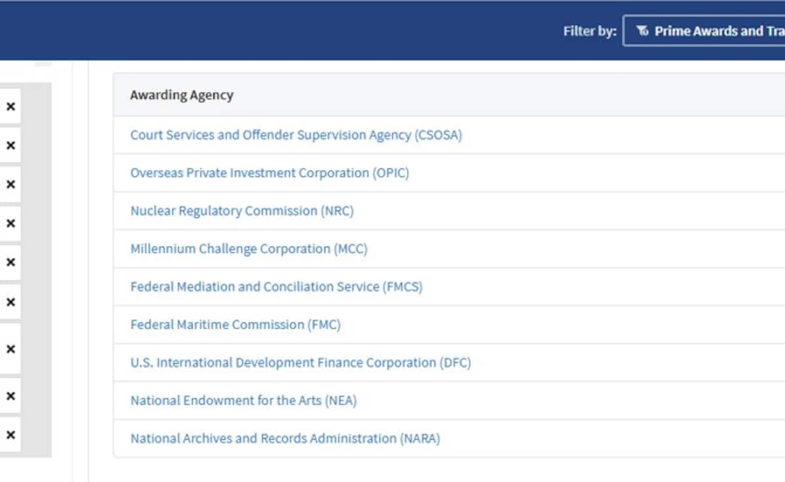Image resolution: width=785 pixels, height=482 pixels.
Task: Open the Prime Awards filter dropdown
Action: [x=705, y=31]
